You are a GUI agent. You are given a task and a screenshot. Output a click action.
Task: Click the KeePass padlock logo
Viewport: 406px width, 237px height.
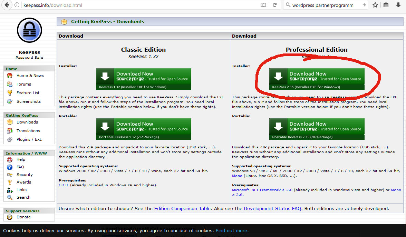pos(30,30)
